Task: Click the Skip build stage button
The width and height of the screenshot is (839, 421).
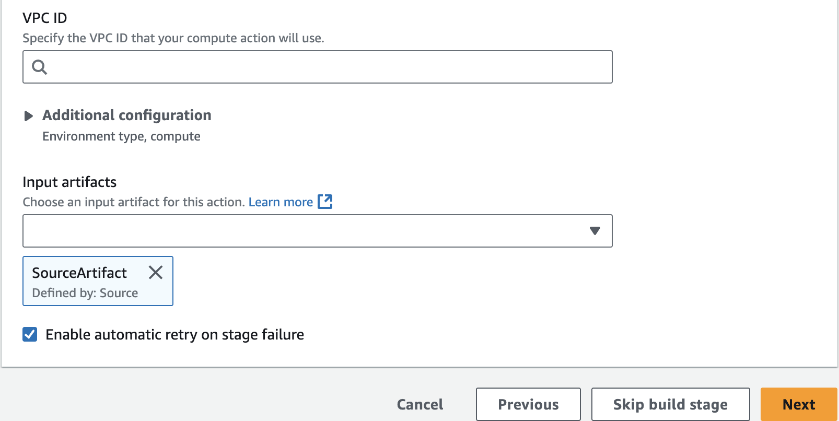Action: tap(670, 404)
